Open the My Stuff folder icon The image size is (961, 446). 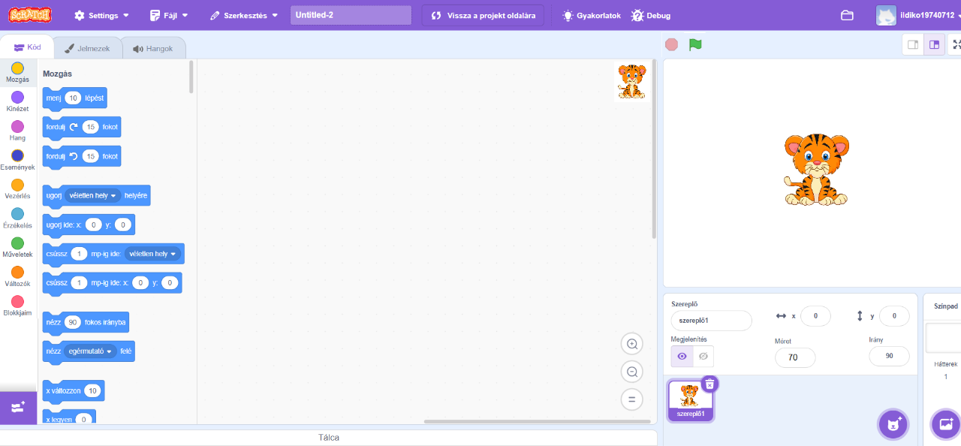coord(847,15)
